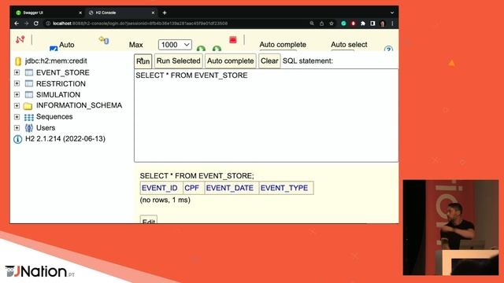Click the first green run icon
The width and height of the screenshot is (504, 283).
pos(201,49)
